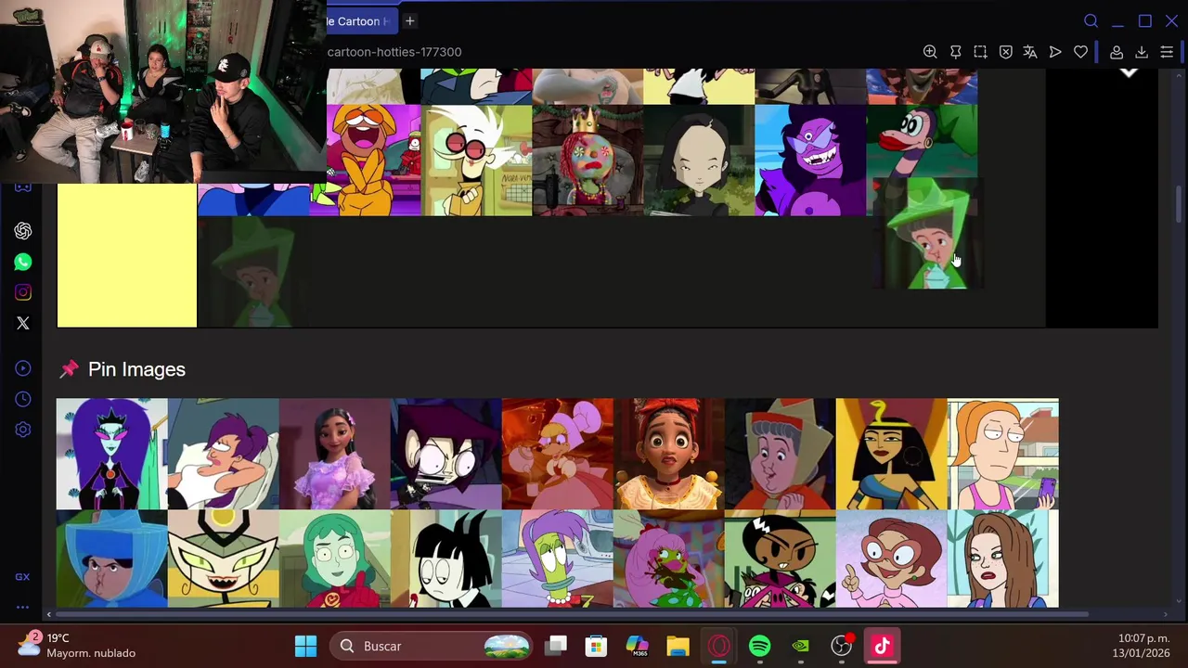The image size is (1188, 668).
Task: Click the purple gem laughing tier image
Action: [810, 160]
